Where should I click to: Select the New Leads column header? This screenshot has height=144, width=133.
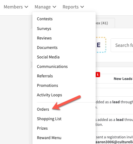(123, 79)
